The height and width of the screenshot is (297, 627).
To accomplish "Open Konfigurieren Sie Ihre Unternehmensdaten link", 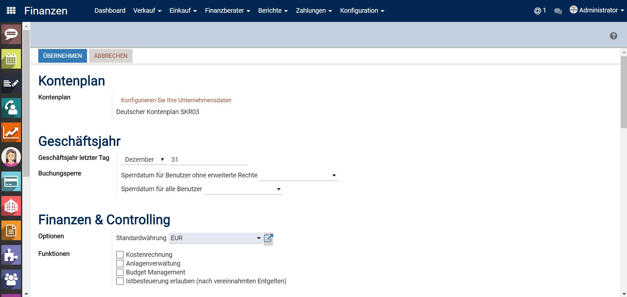I will (176, 100).
